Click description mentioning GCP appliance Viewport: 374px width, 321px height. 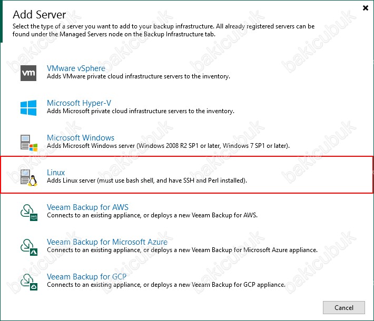tap(166, 285)
